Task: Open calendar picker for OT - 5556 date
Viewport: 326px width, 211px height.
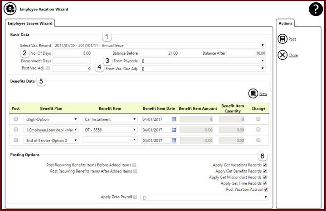Action: pos(173,130)
